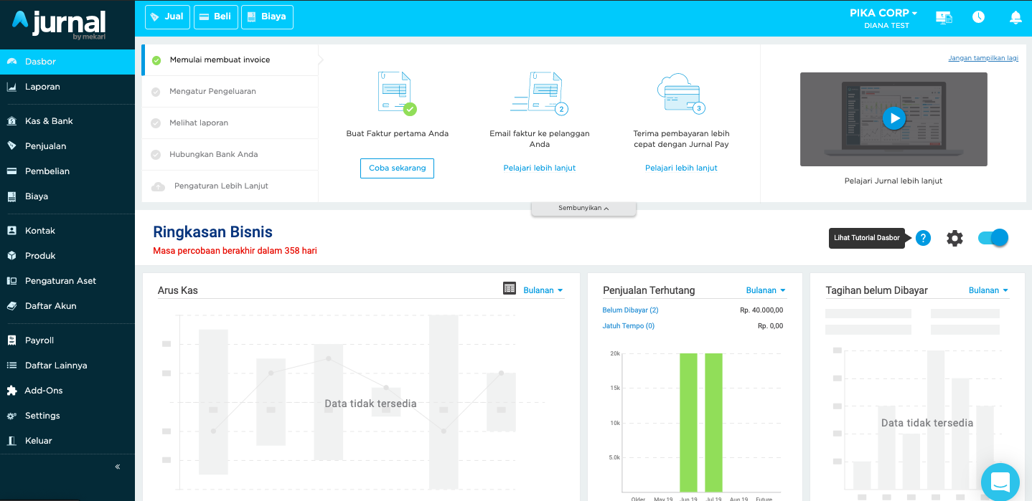Switch Arus Kas to table view icon
The height and width of the screenshot is (501, 1032).
510,288
